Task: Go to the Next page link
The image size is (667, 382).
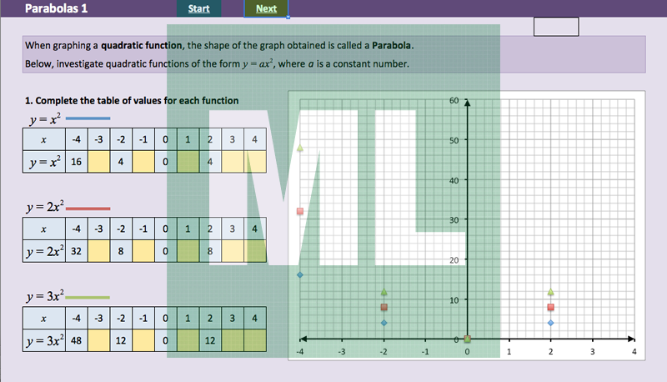Action: (267, 8)
